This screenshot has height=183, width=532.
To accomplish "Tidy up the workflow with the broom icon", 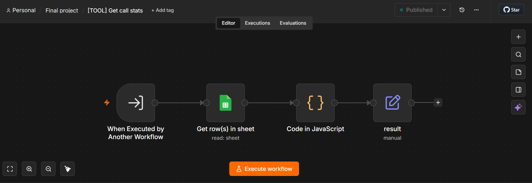I will [x=68, y=169].
